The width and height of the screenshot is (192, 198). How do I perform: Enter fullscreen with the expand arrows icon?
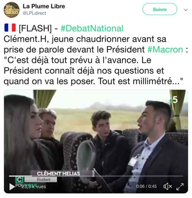[x=180, y=186]
